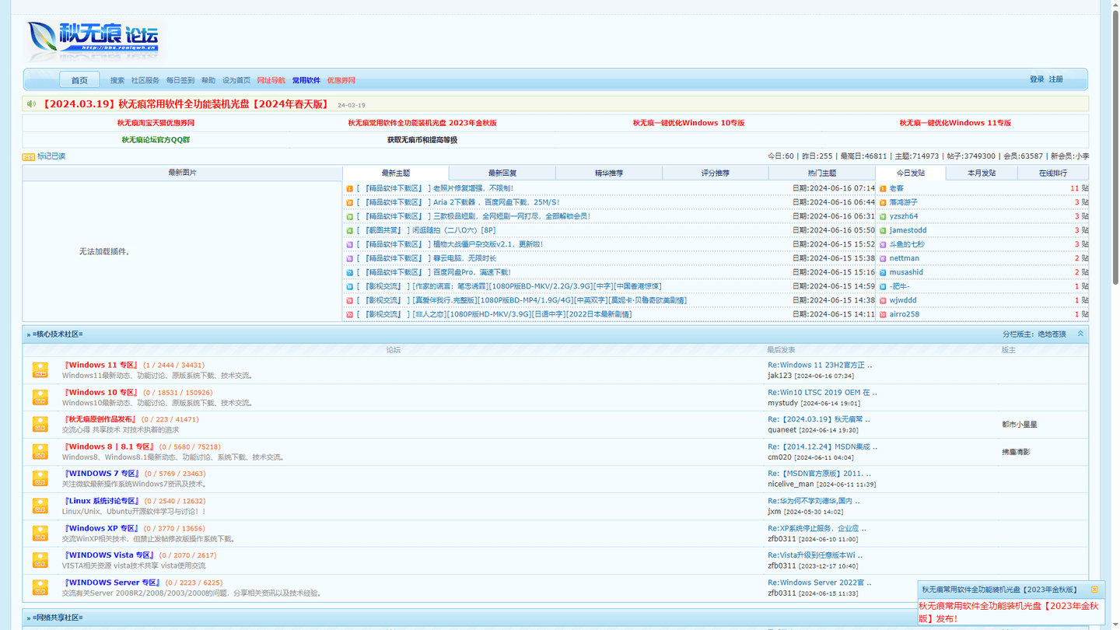Click the rank icon beside user nettman

(883, 259)
